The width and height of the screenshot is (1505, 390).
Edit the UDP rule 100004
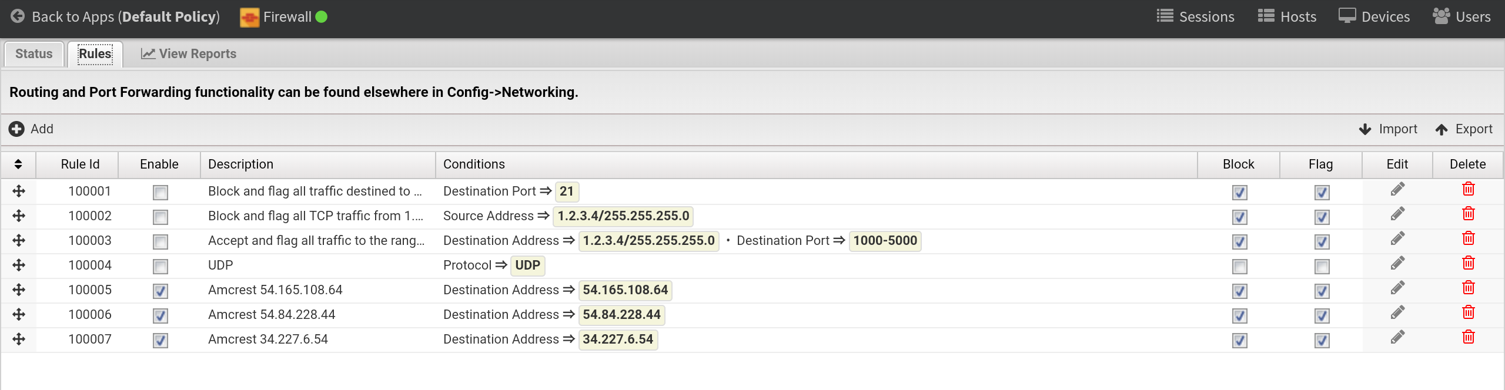coord(1397,263)
